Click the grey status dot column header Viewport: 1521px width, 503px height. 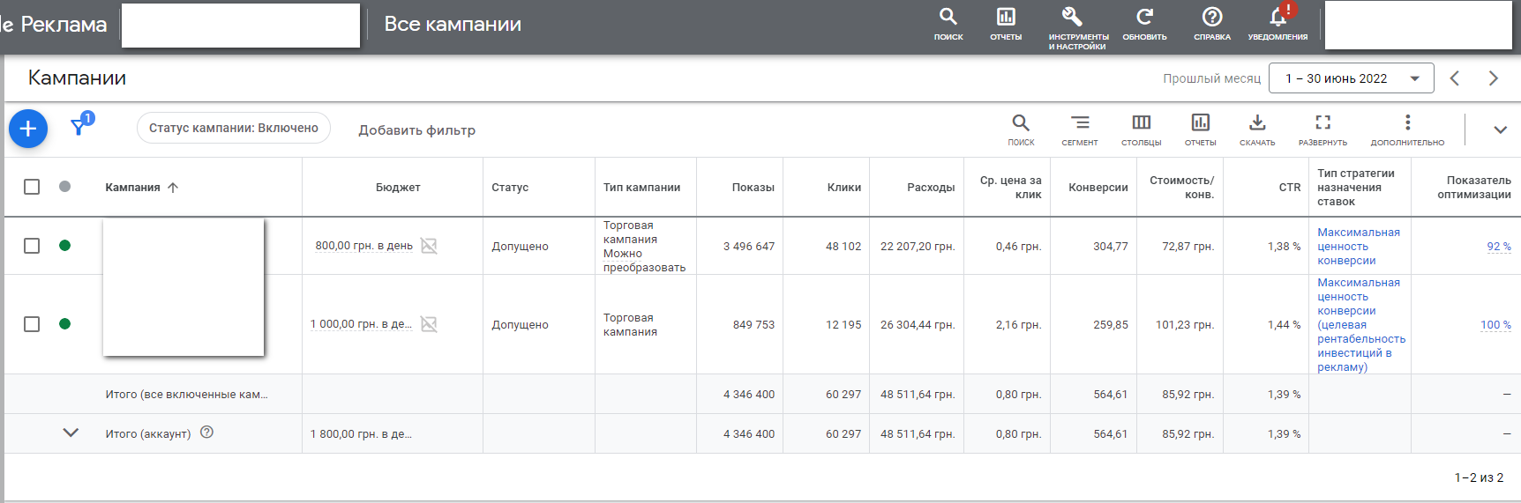point(64,187)
